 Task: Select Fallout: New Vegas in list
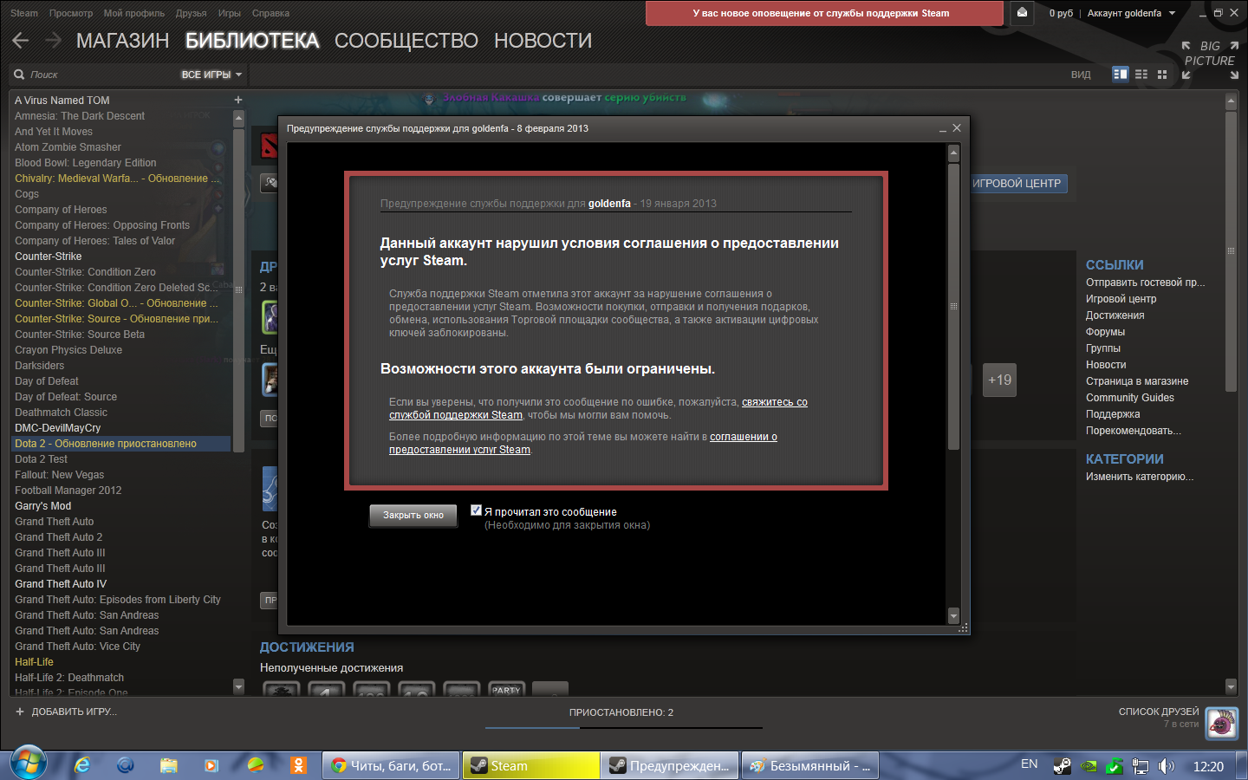click(x=121, y=475)
